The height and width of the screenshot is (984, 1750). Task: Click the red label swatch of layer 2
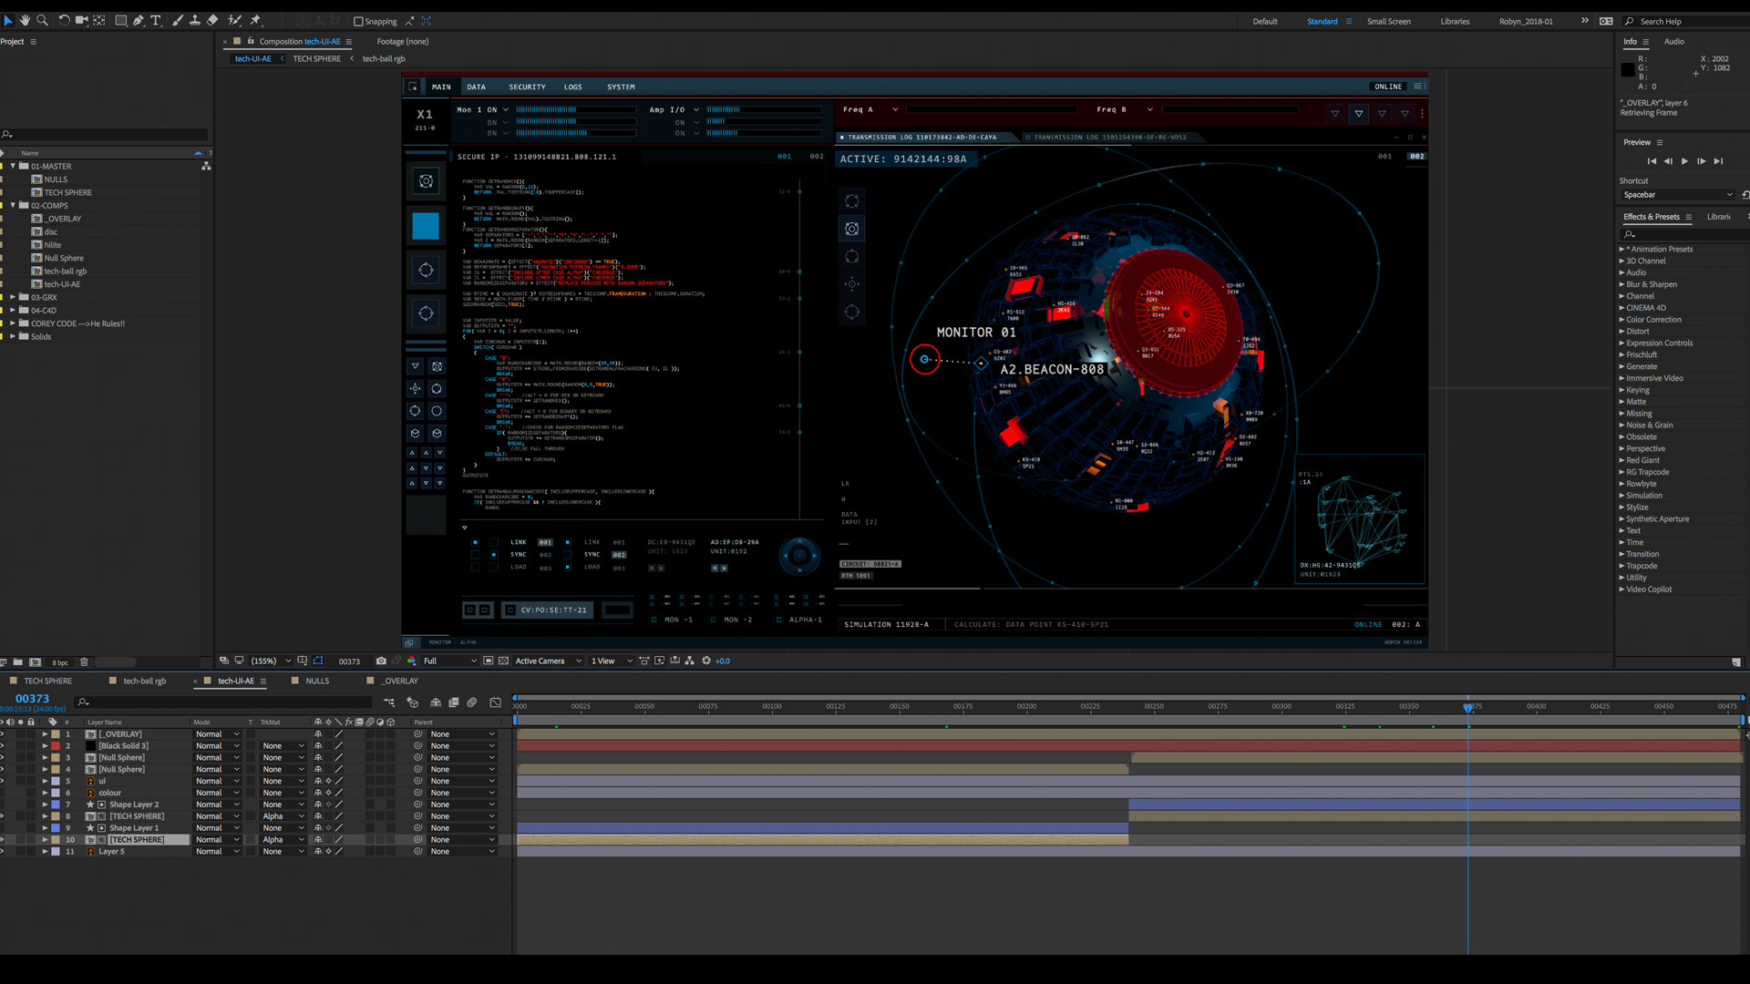[x=56, y=746]
